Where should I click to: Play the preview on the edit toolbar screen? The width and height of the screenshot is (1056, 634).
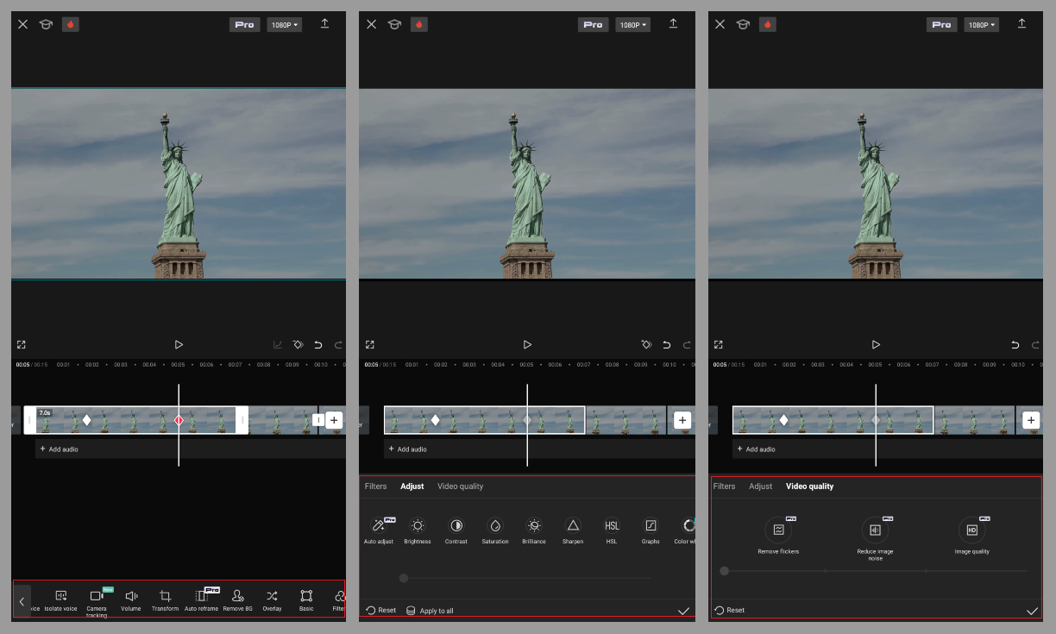(x=179, y=344)
